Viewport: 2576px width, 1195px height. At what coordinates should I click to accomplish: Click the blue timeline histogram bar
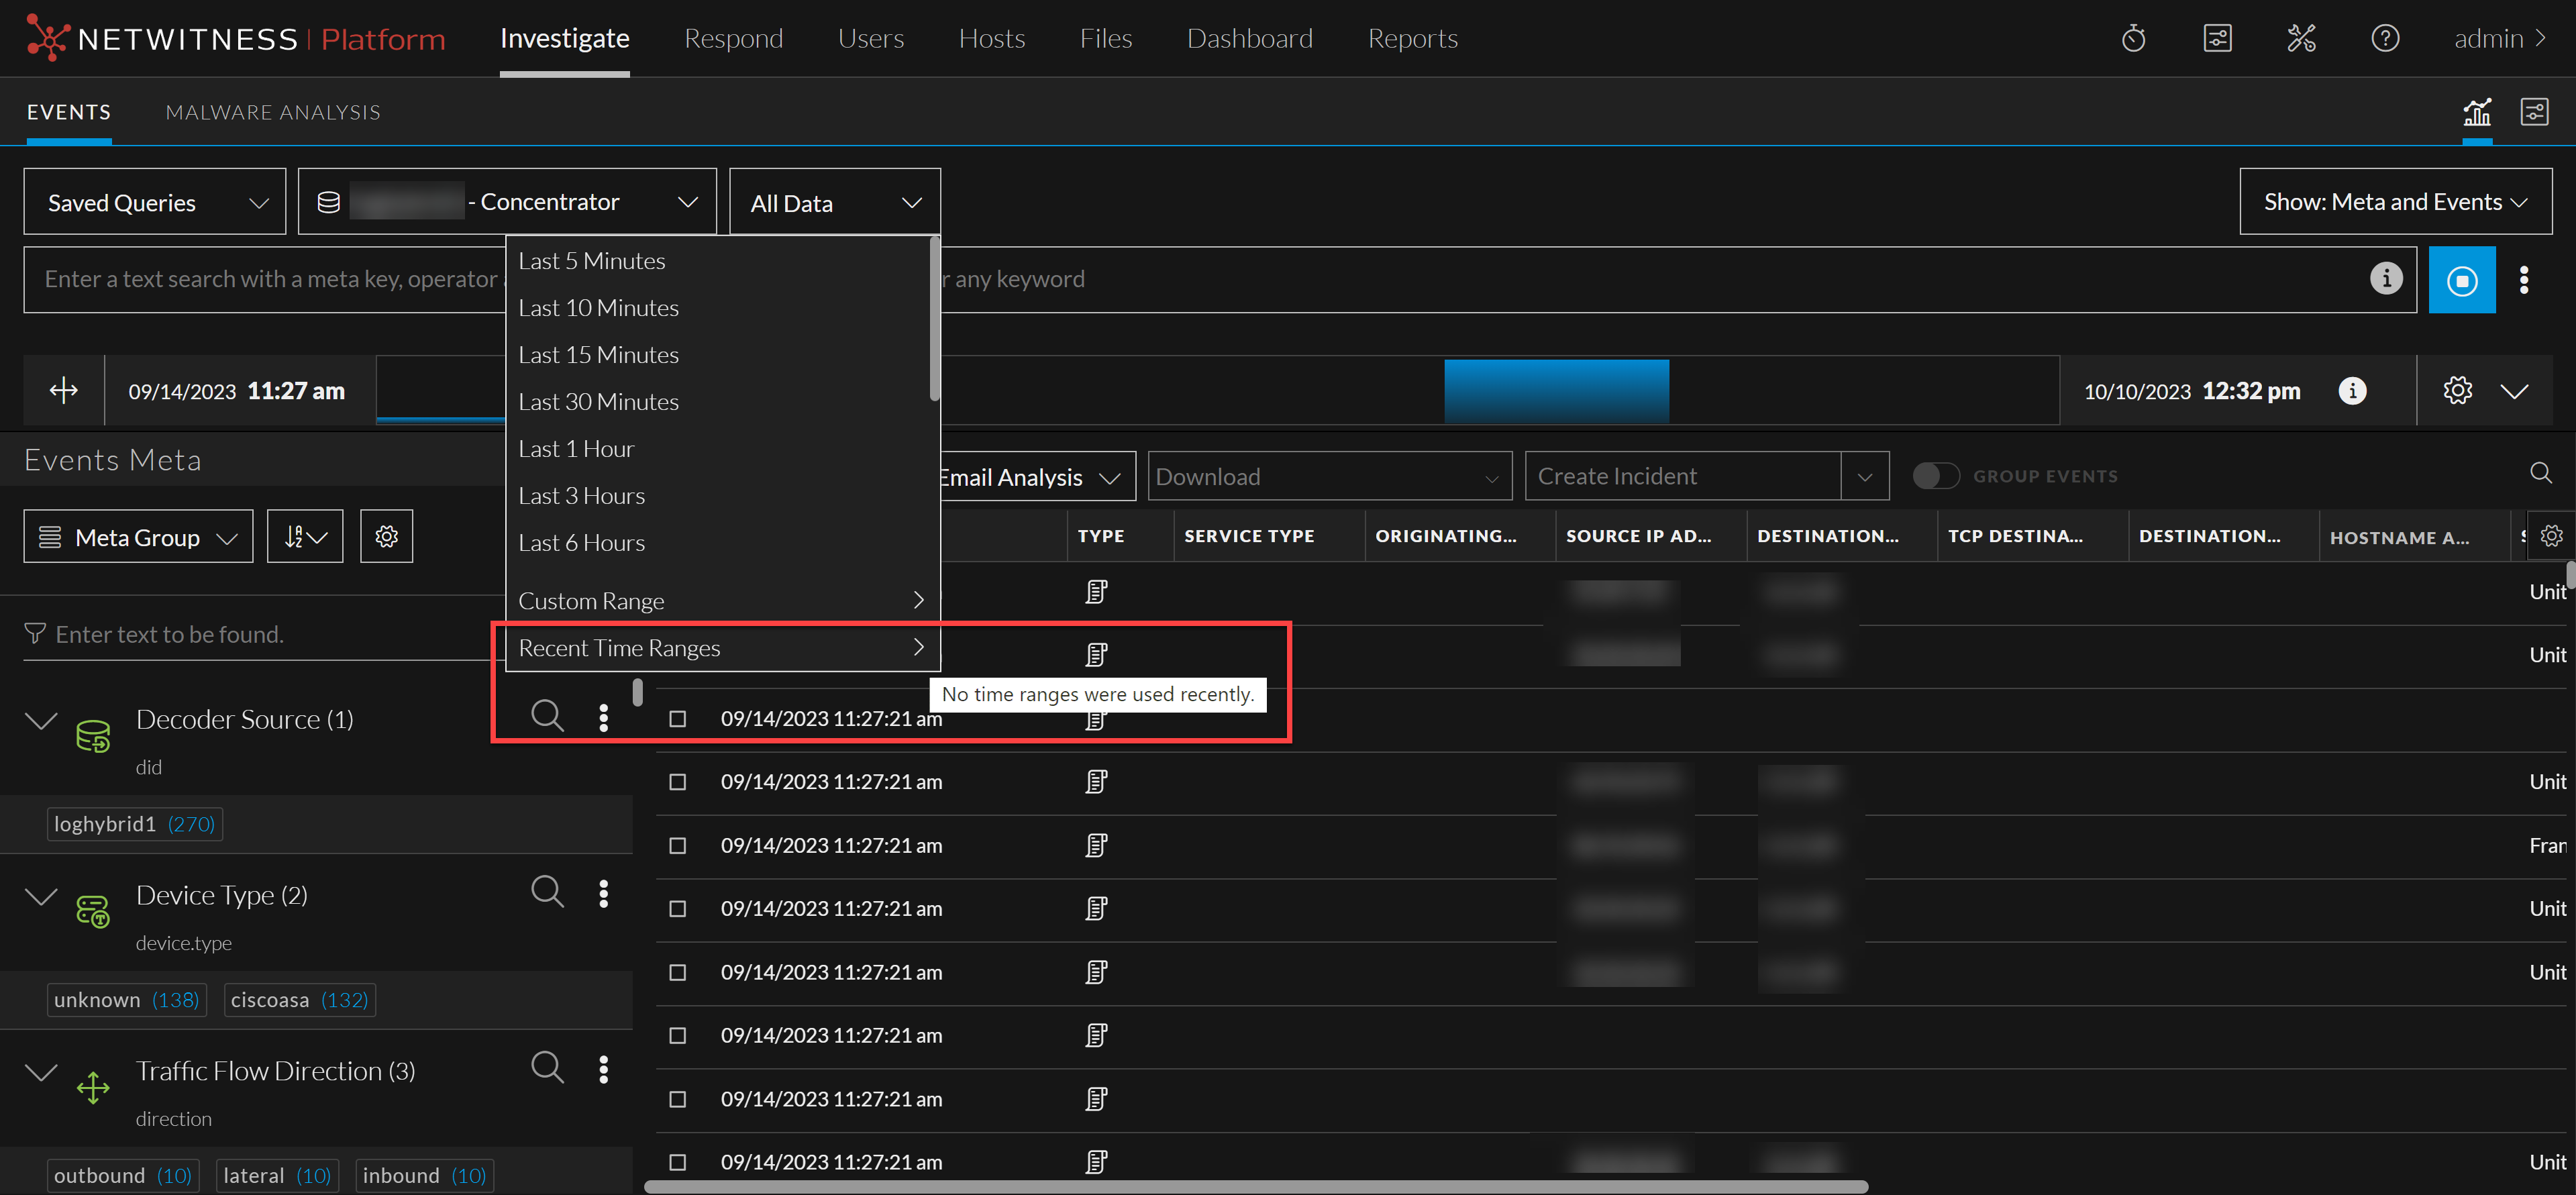[x=1556, y=390]
